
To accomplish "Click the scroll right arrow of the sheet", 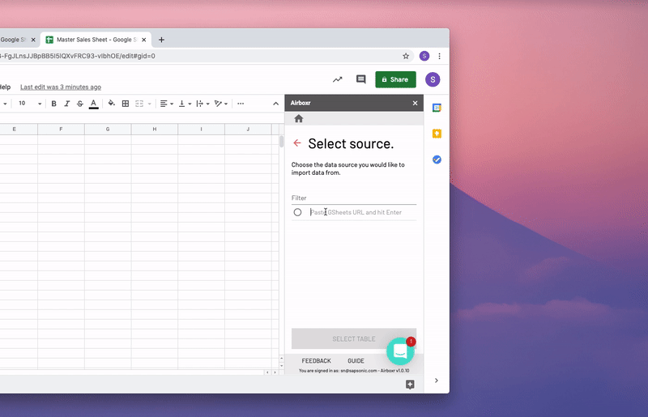I will 275,372.
